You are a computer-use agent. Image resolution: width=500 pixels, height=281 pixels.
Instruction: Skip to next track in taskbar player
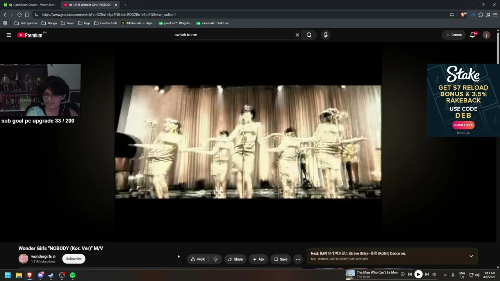[x=427, y=274]
